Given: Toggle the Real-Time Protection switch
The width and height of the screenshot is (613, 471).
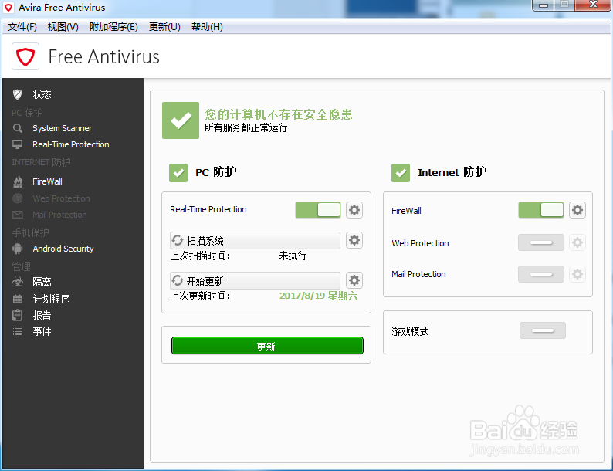Looking at the screenshot, I should pos(318,210).
